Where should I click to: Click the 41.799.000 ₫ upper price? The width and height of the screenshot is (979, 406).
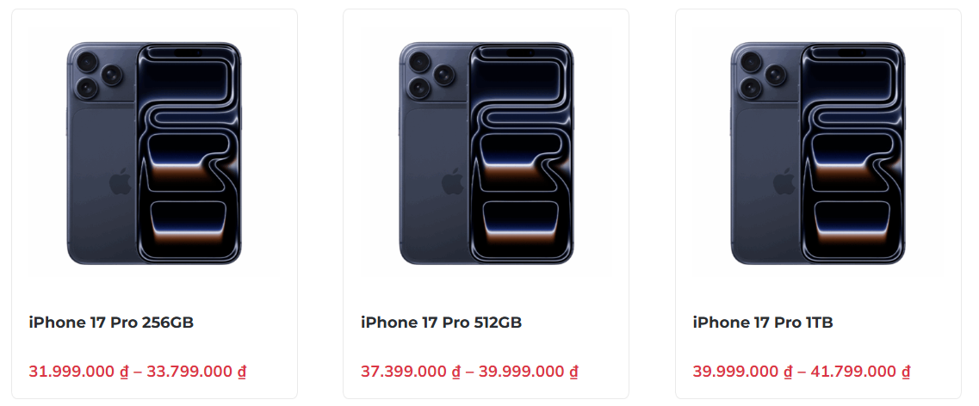[860, 372]
